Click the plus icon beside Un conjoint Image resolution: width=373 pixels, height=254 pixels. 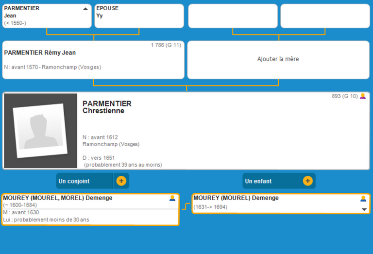(x=121, y=181)
